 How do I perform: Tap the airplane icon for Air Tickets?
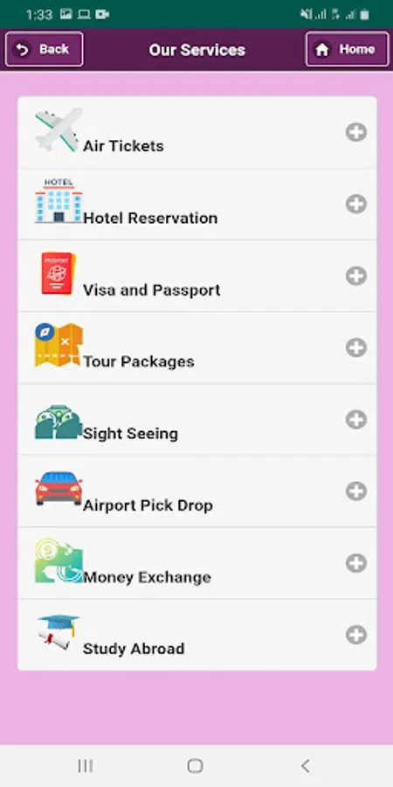coord(59,129)
